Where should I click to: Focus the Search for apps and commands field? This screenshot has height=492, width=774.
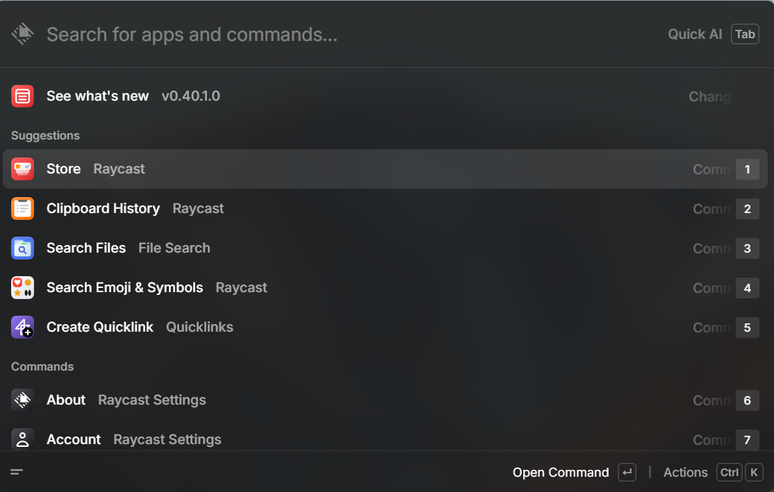347,34
